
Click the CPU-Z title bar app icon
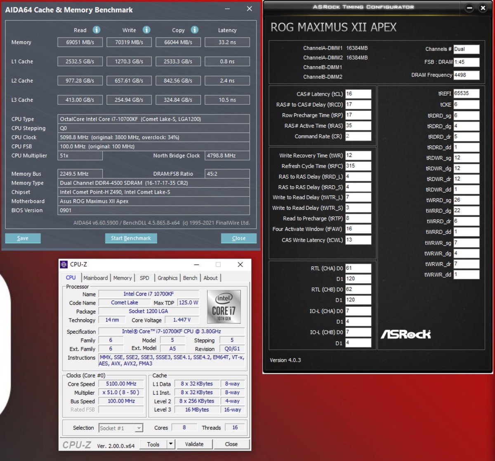[64, 264]
